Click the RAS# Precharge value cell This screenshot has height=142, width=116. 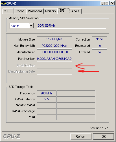click(47, 111)
